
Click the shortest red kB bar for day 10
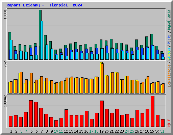pos(56,124)
